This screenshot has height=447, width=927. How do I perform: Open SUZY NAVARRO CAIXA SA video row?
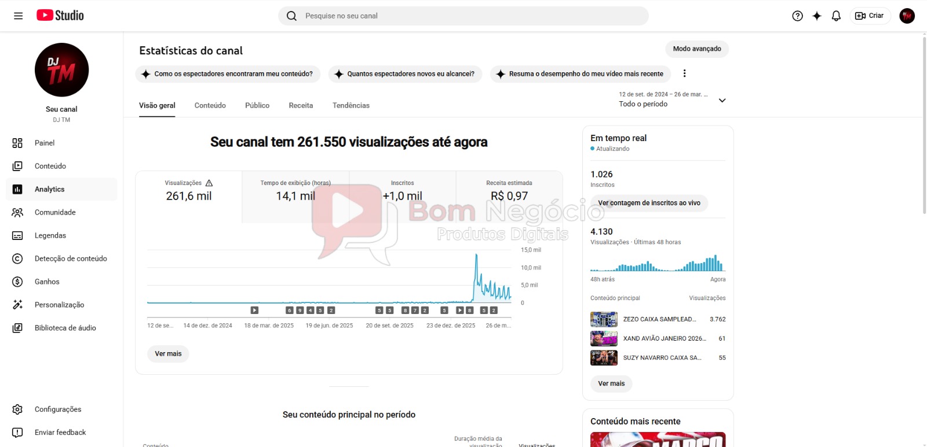658,358
